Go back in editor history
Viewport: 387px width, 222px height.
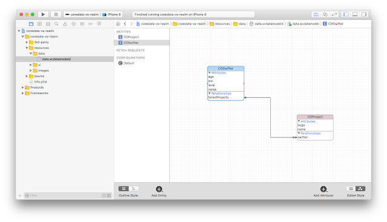pyautogui.click(x=125, y=24)
